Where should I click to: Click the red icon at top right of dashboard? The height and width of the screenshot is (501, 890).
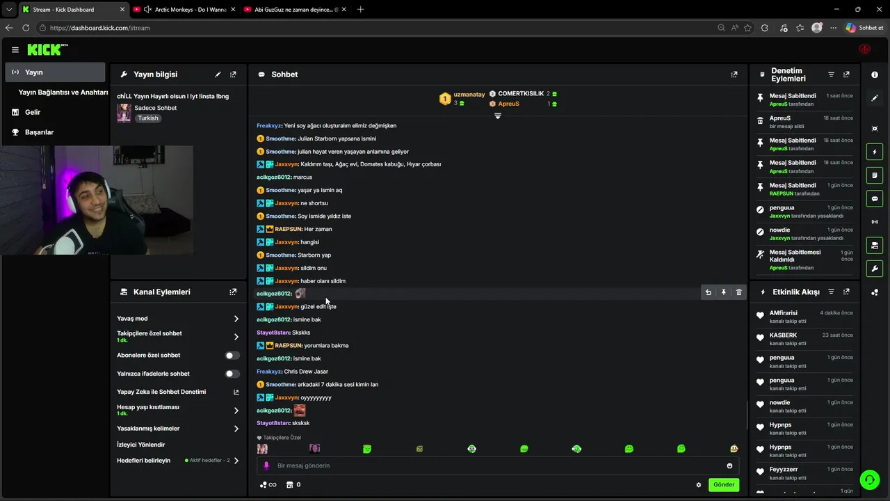865,49
